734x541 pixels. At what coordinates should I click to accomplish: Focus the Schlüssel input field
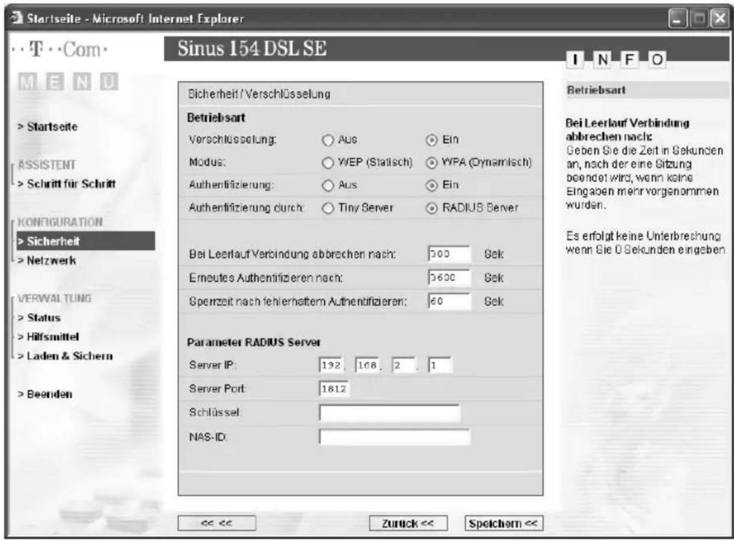point(390,413)
